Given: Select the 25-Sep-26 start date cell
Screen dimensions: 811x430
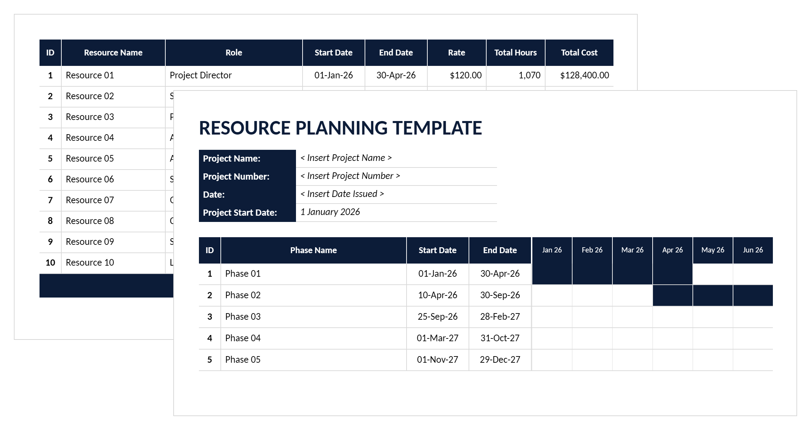Looking at the screenshot, I should click(437, 317).
